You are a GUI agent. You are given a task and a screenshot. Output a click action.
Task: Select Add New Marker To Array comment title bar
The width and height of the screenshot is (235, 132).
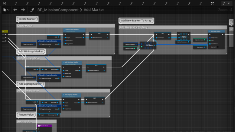point(173,27)
